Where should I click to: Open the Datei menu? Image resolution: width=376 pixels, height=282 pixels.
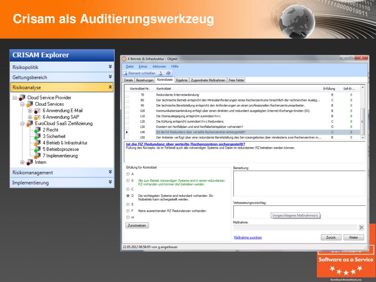[130, 66]
